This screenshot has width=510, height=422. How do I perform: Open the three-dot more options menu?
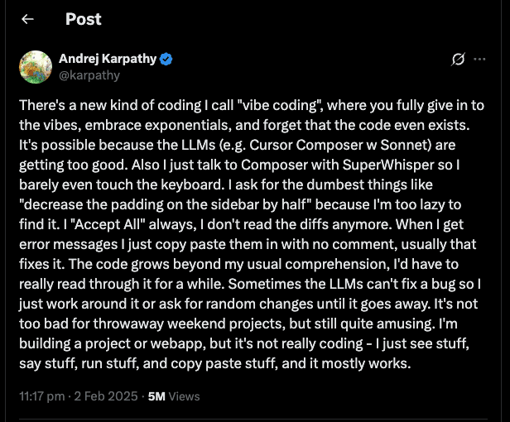tap(479, 60)
